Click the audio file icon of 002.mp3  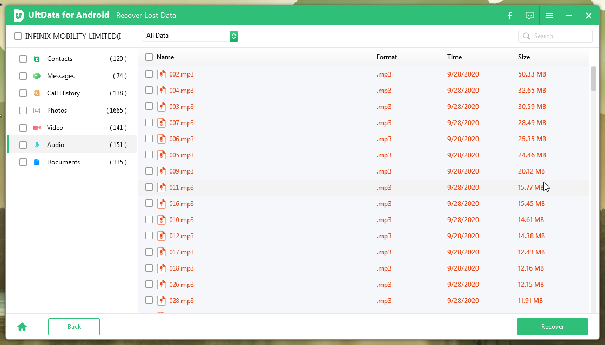coord(162,74)
